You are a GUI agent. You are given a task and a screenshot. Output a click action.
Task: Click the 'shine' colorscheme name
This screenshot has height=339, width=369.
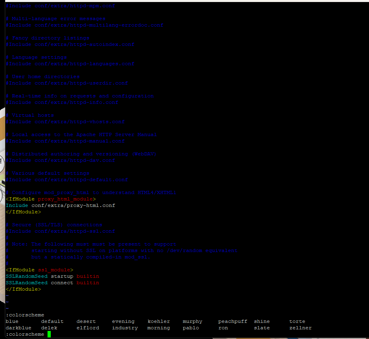click(262, 321)
